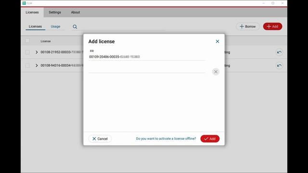
Task: Click the empty second EID input field
Action: [146, 69]
